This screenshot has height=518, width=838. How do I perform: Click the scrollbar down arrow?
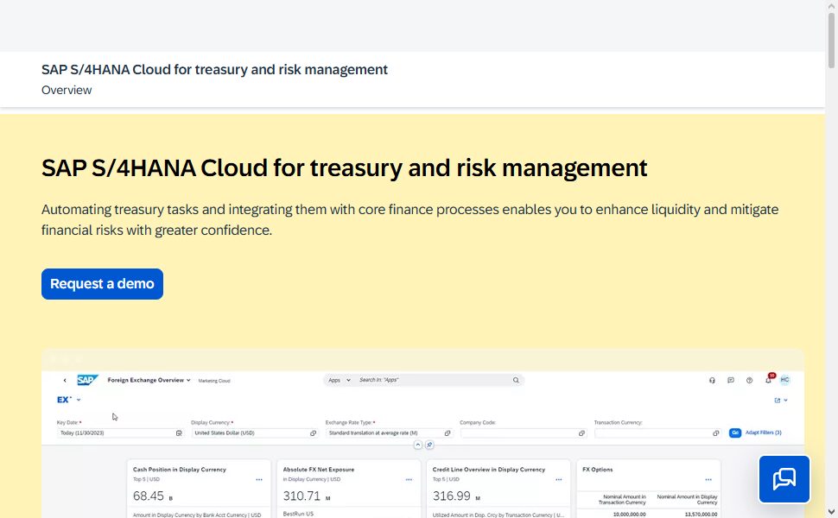click(x=831, y=512)
